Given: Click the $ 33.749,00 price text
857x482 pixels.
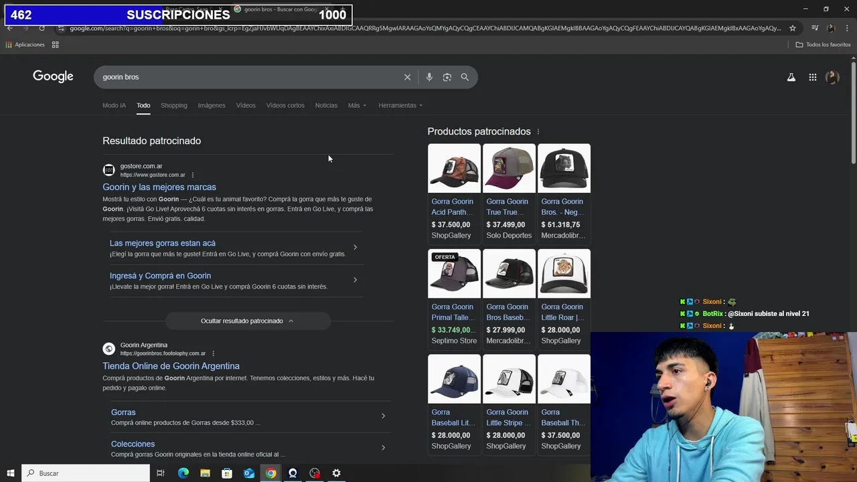Looking at the screenshot, I should (x=454, y=330).
